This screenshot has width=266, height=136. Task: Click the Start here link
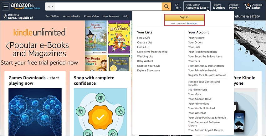(192, 23)
